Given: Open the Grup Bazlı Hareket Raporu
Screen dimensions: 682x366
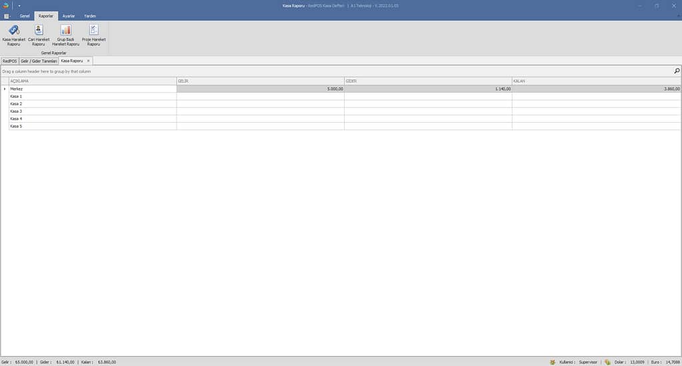Looking at the screenshot, I should tap(66, 35).
